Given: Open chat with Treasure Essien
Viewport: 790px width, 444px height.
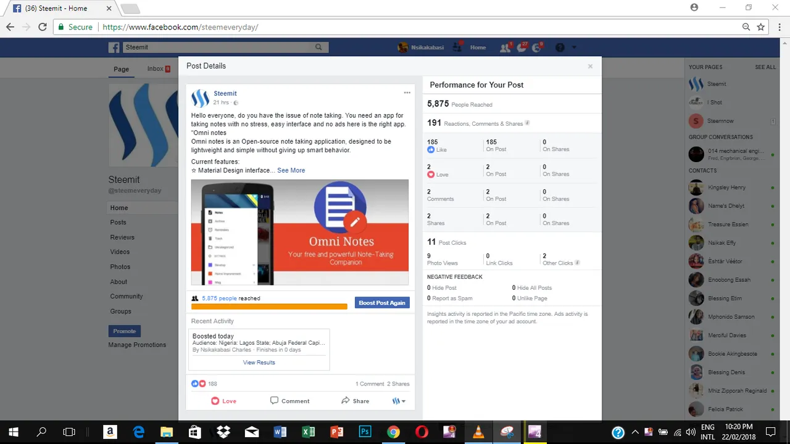Looking at the screenshot, I should [x=731, y=224].
